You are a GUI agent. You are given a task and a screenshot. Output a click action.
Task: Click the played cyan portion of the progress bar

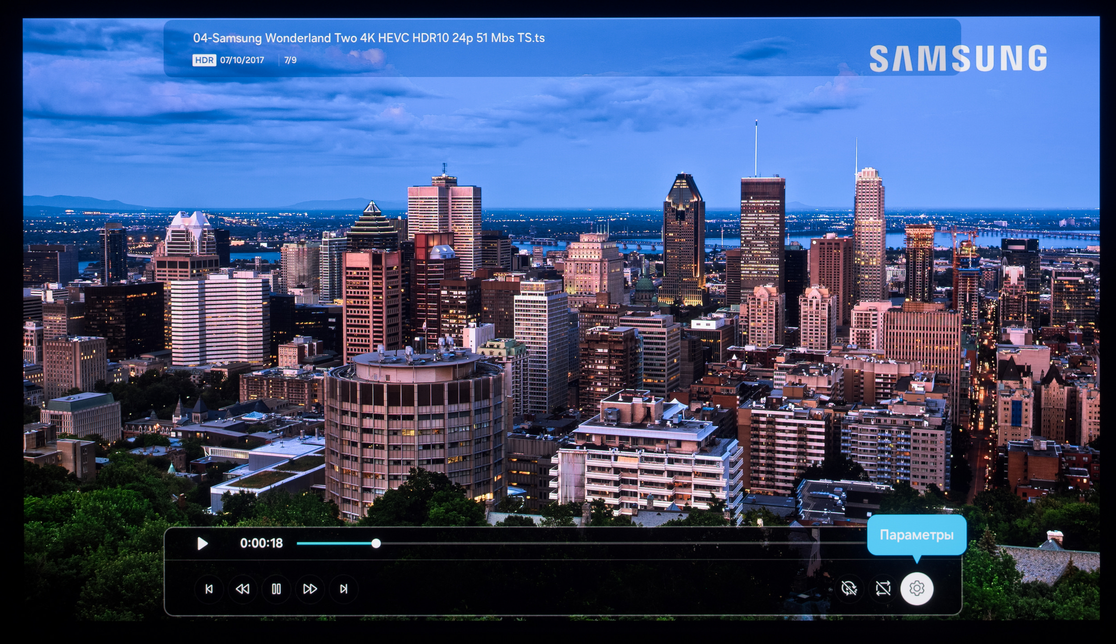pyautogui.click(x=335, y=543)
